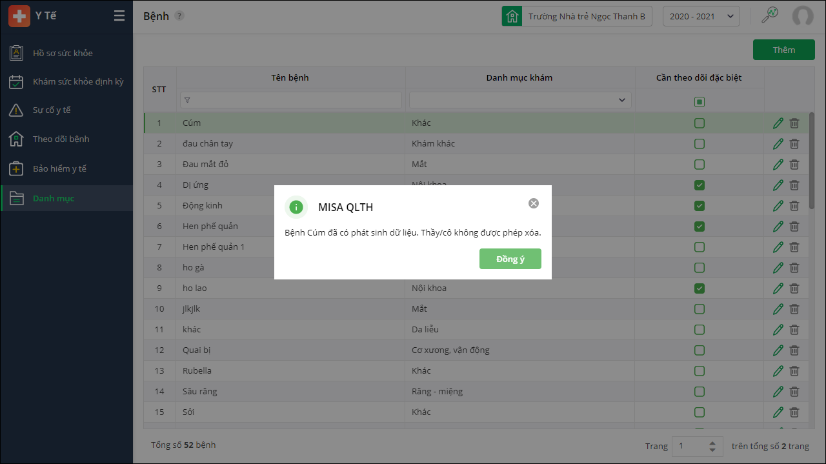The image size is (826, 464).
Task: Click the edit pencil for Rubella row
Action: pyautogui.click(x=778, y=371)
